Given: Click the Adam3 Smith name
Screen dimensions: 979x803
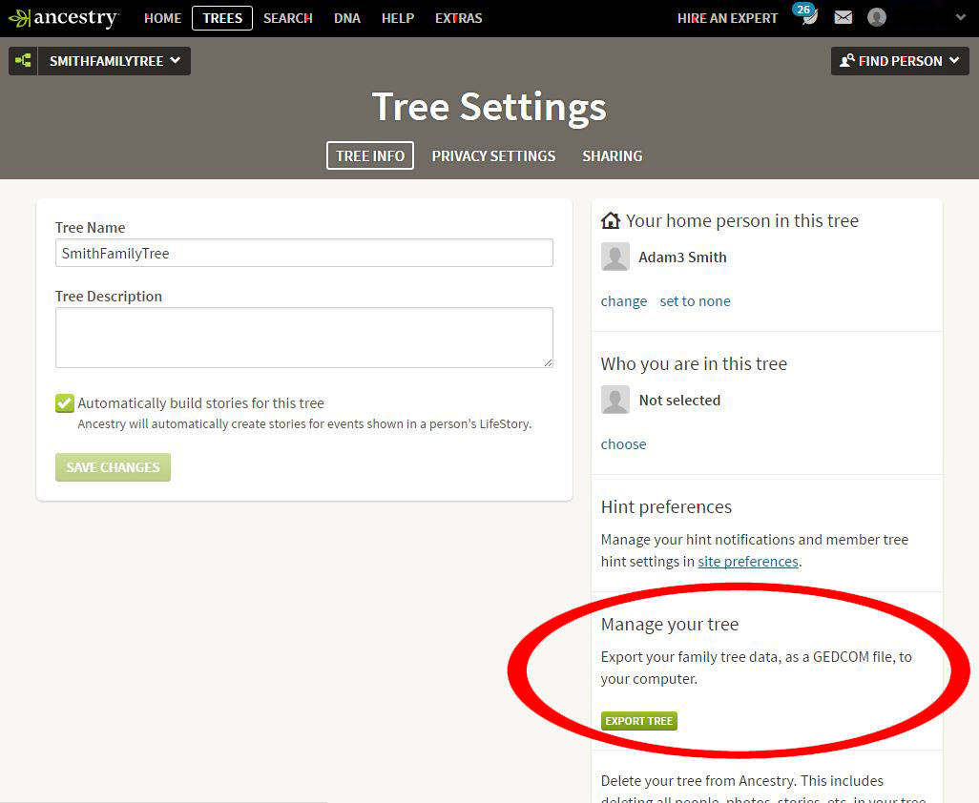Looking at the screenshot, I should tap(682, 257).
